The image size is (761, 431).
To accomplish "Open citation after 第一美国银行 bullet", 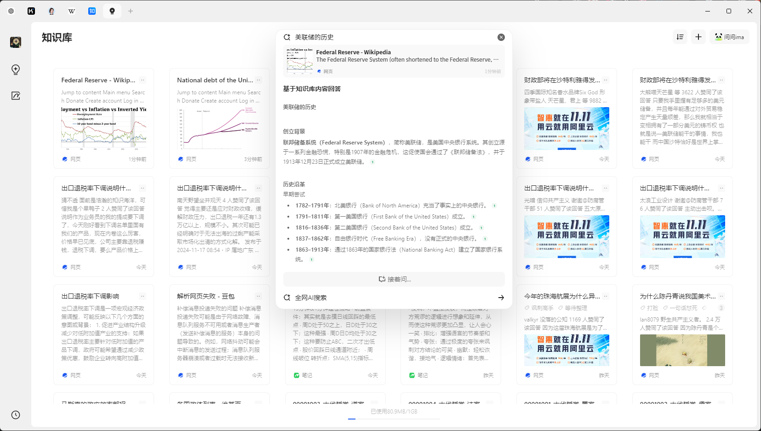I will click(473, 217).
